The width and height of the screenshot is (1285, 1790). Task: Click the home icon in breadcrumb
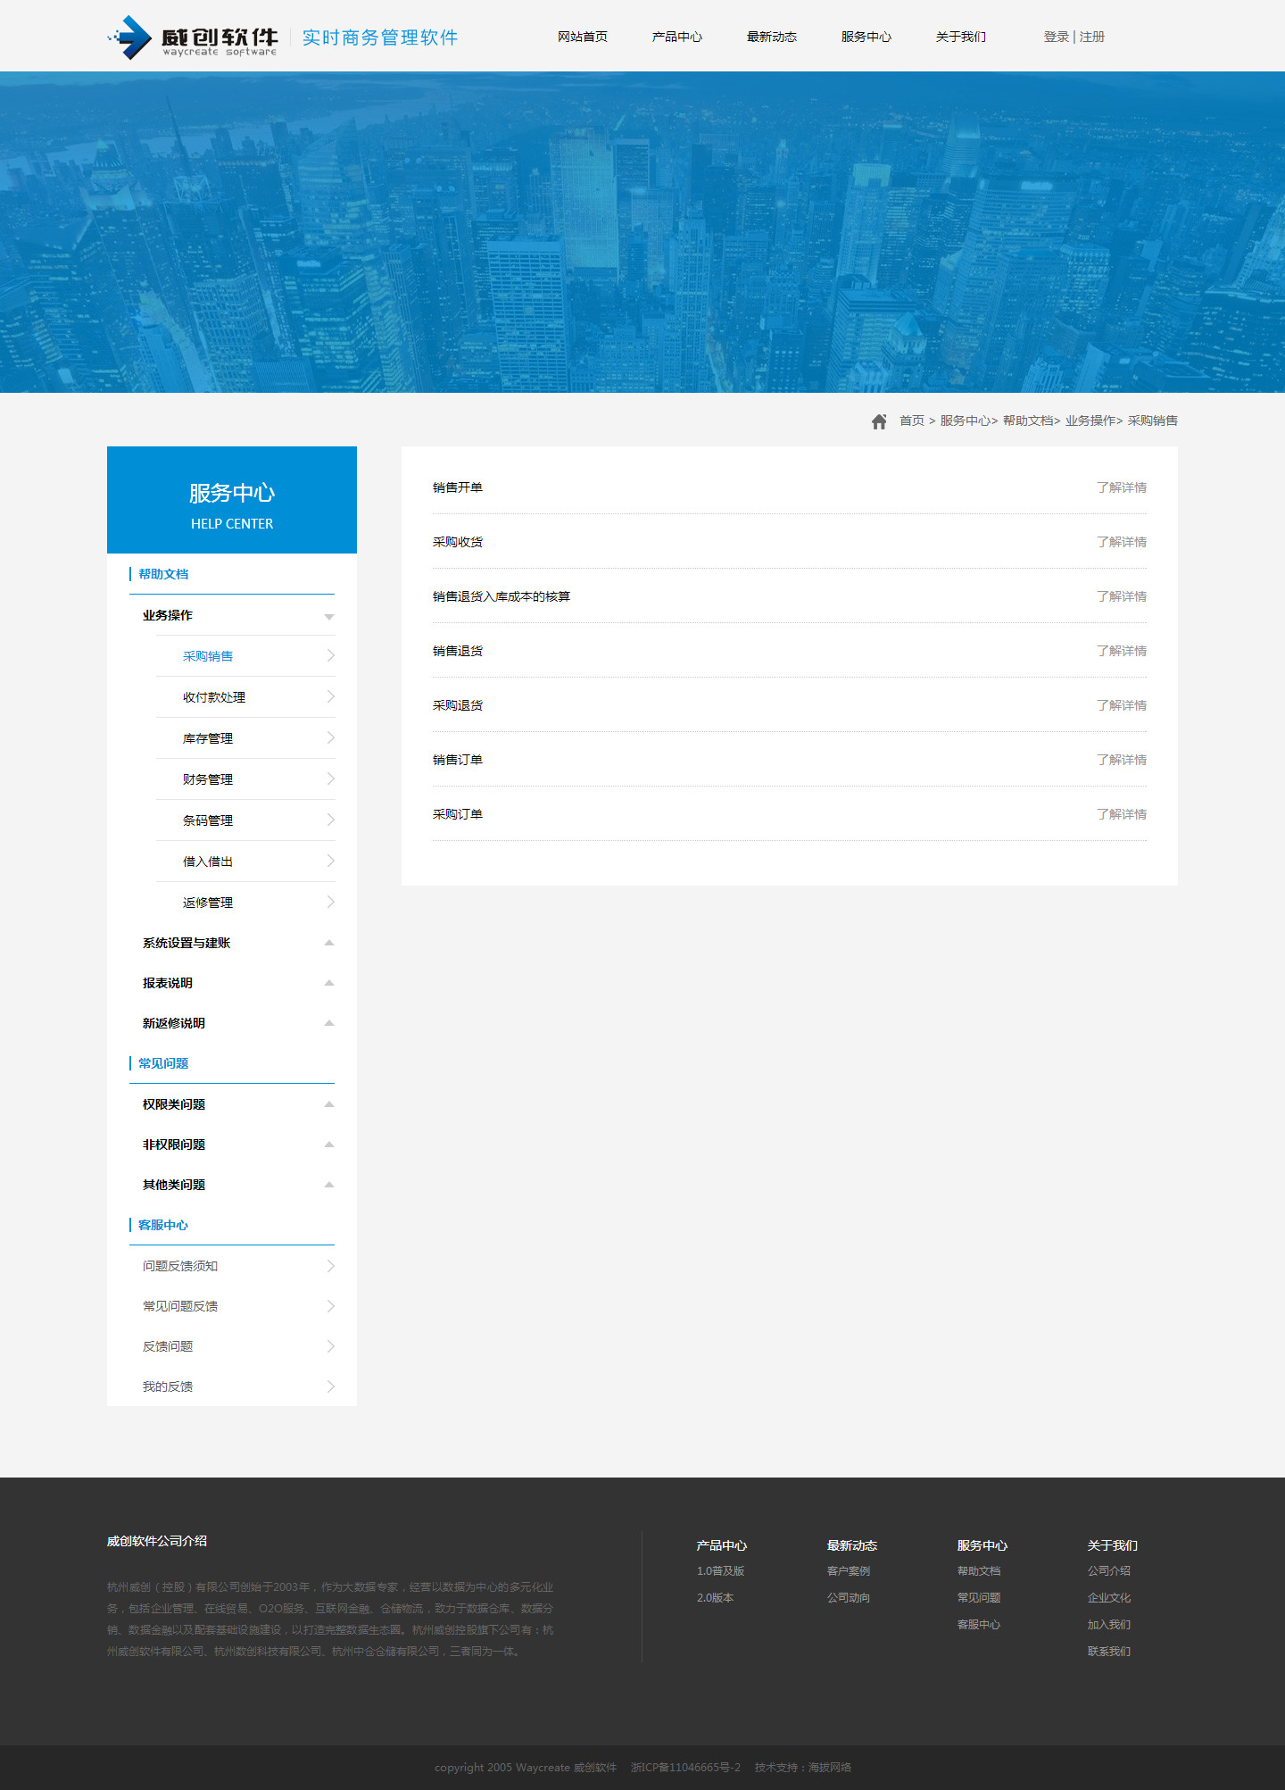click(x=879, y=421)
